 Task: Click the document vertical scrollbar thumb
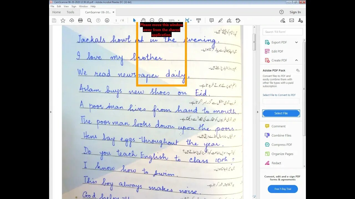tap(254, 42)
